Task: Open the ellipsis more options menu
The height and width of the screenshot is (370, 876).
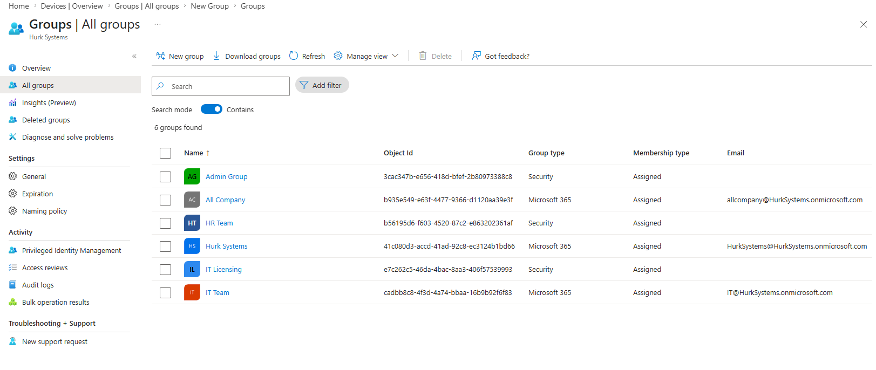Action: [158, 24]
